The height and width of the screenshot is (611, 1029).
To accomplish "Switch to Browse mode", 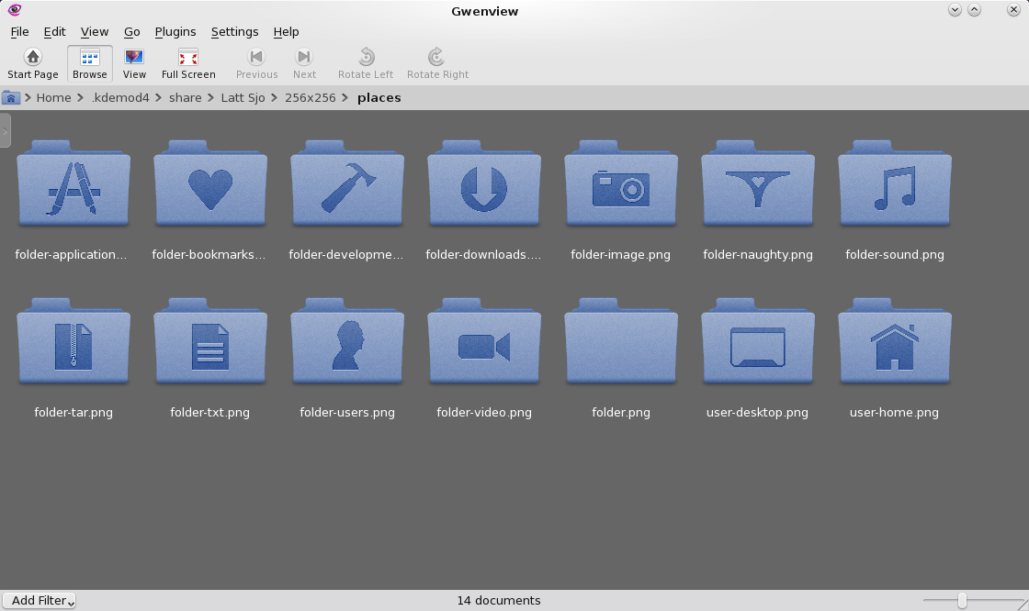I will tap(90, 63).
